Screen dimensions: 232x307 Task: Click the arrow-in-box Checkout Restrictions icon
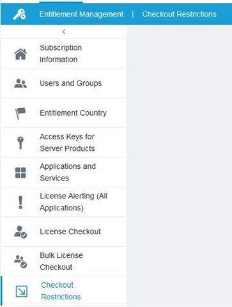tap(22, 291)
